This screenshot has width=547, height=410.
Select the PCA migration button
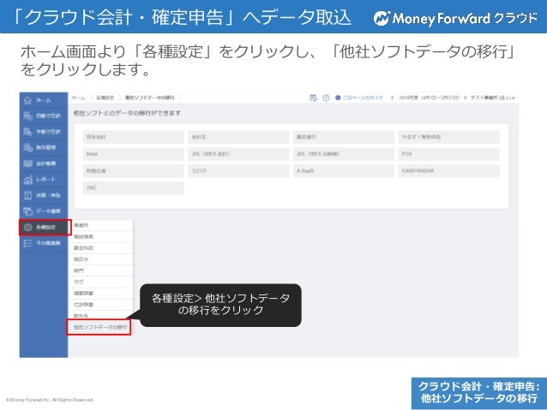point(448,154)
